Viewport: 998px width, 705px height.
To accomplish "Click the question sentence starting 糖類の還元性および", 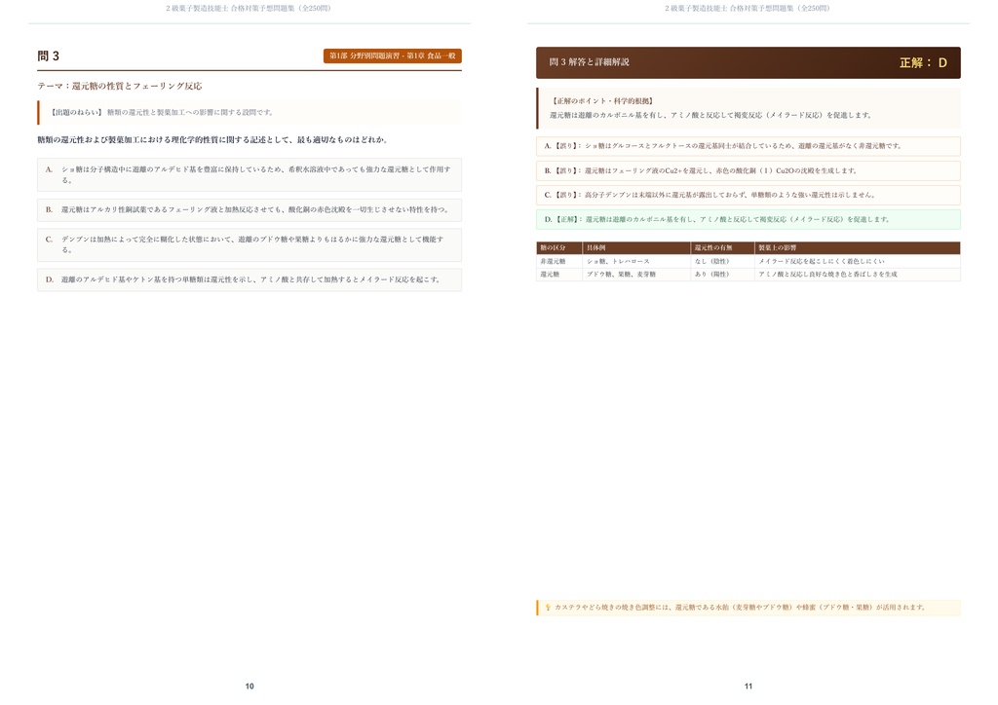I will [212, 140].
